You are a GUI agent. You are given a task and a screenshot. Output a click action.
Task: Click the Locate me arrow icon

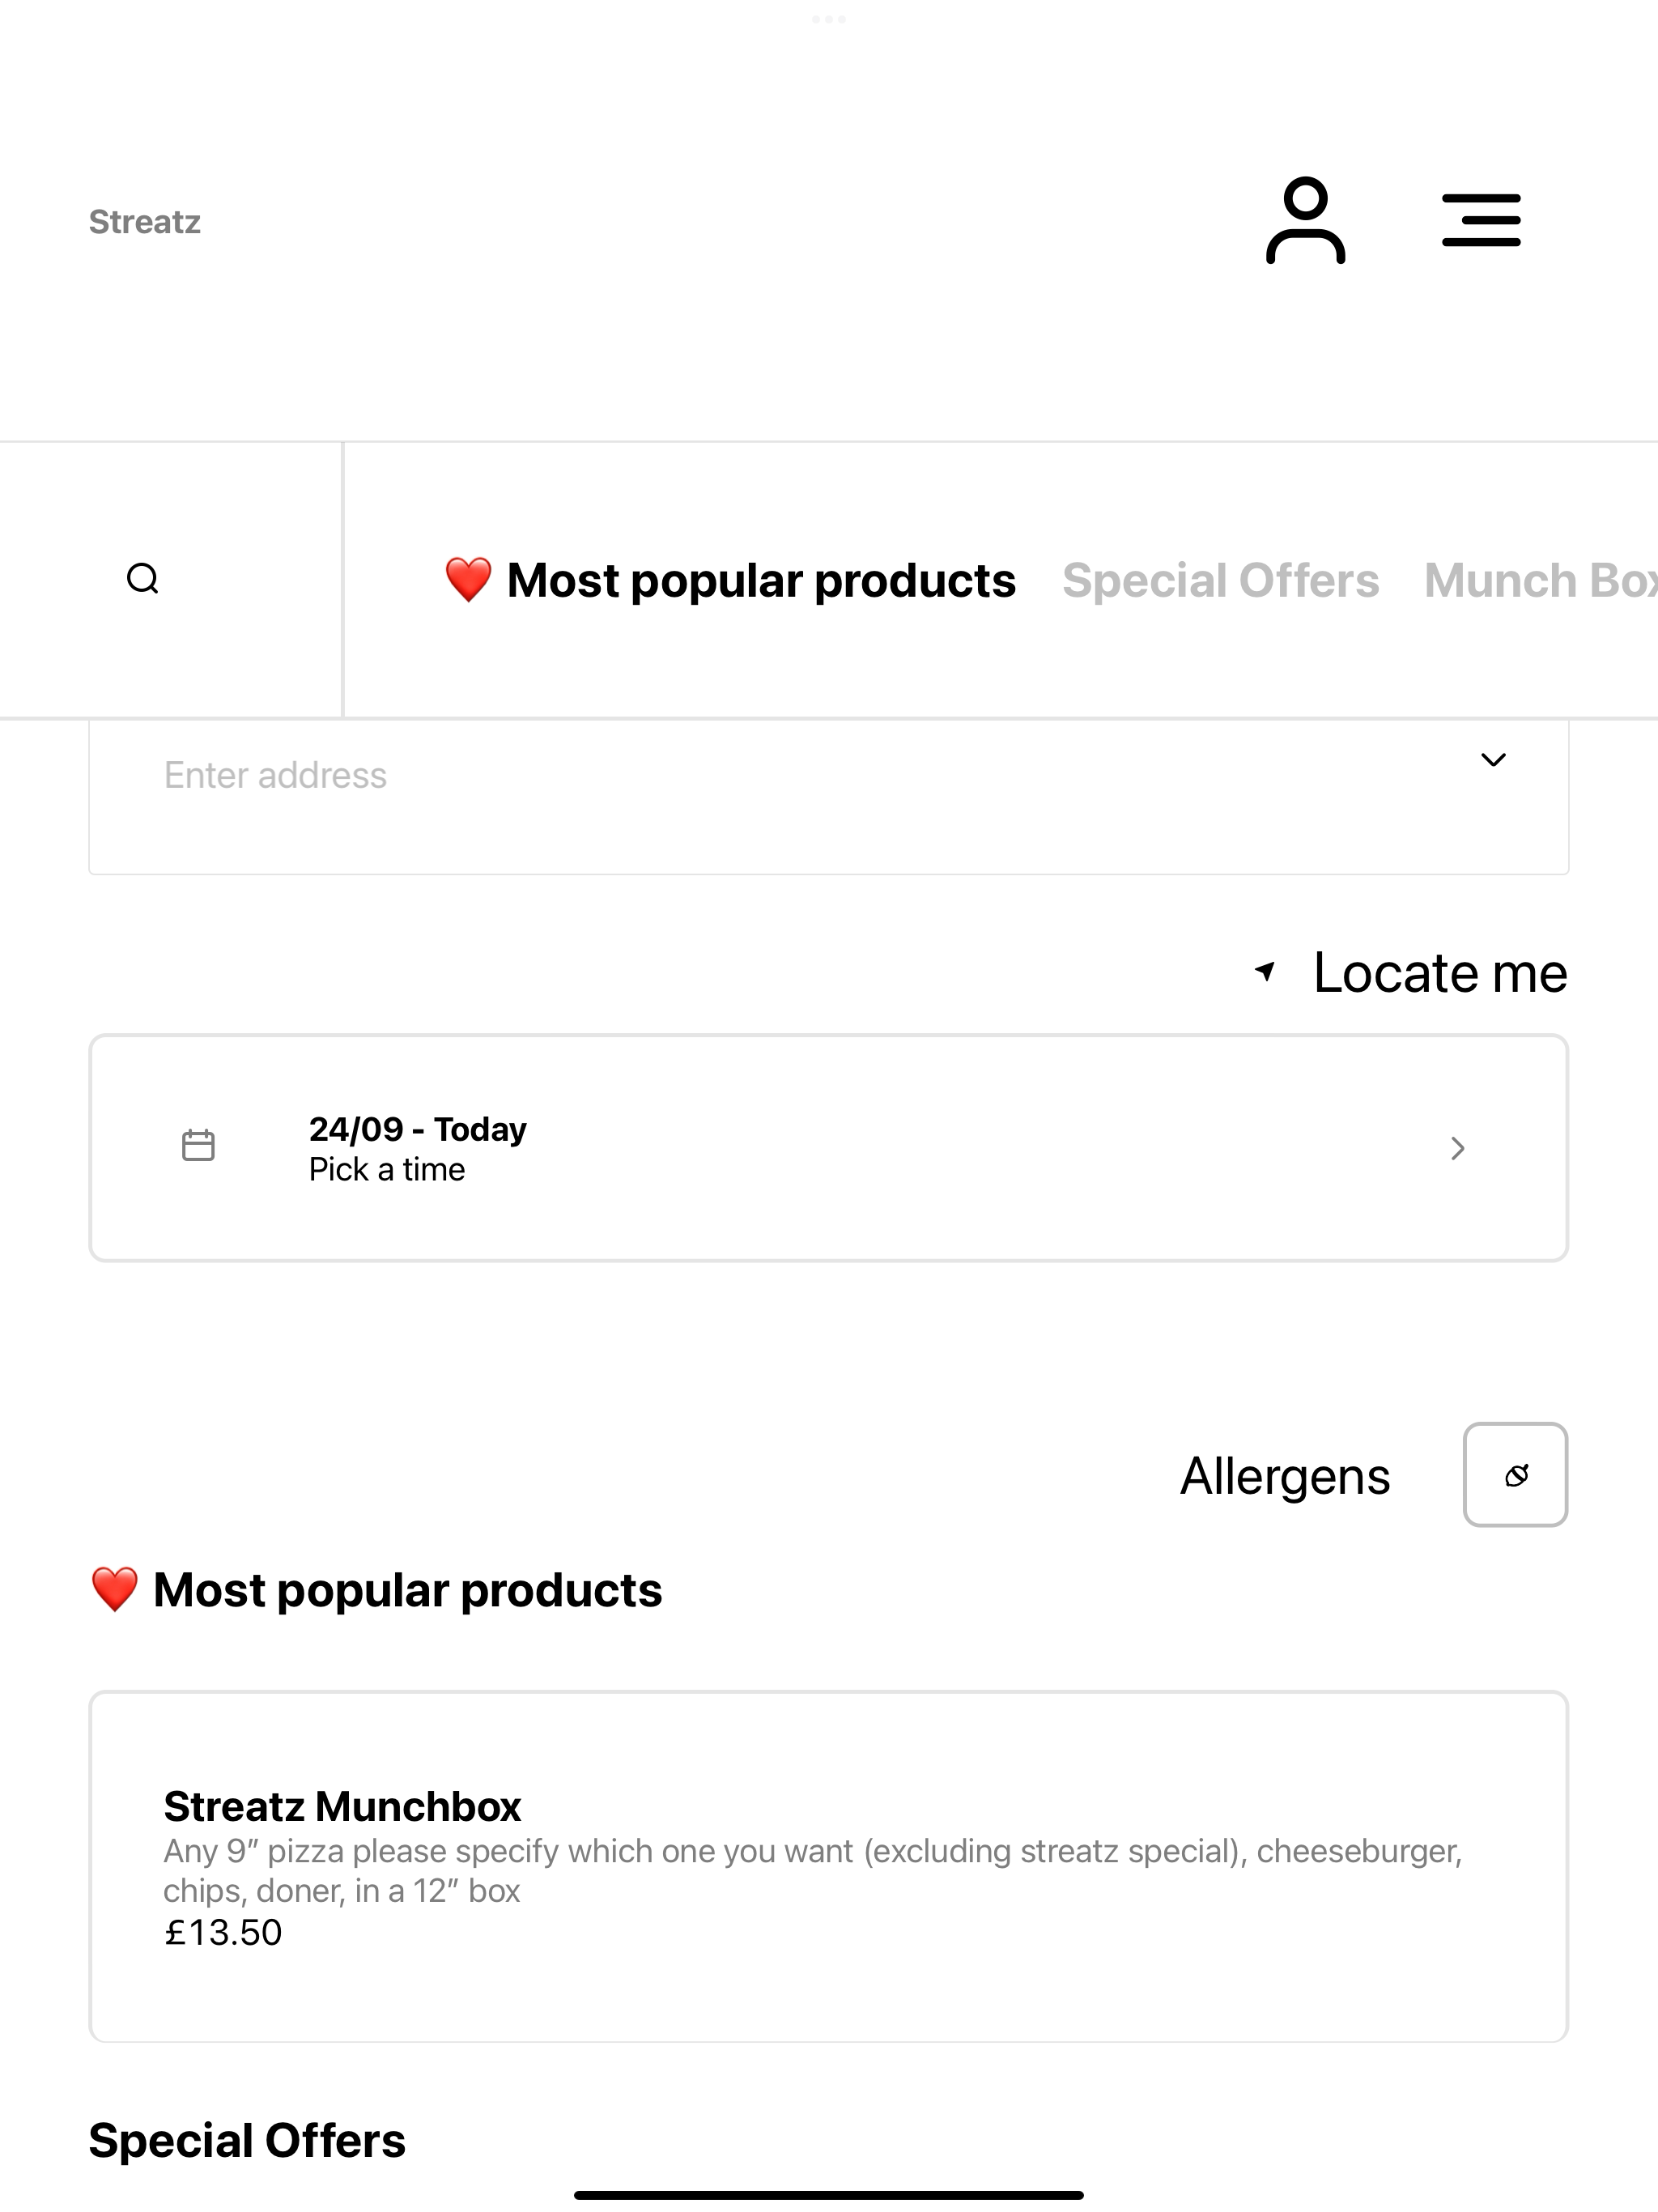(1265, 971)
